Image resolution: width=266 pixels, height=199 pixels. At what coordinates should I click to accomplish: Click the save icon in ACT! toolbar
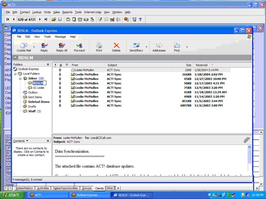coord(60,19)
